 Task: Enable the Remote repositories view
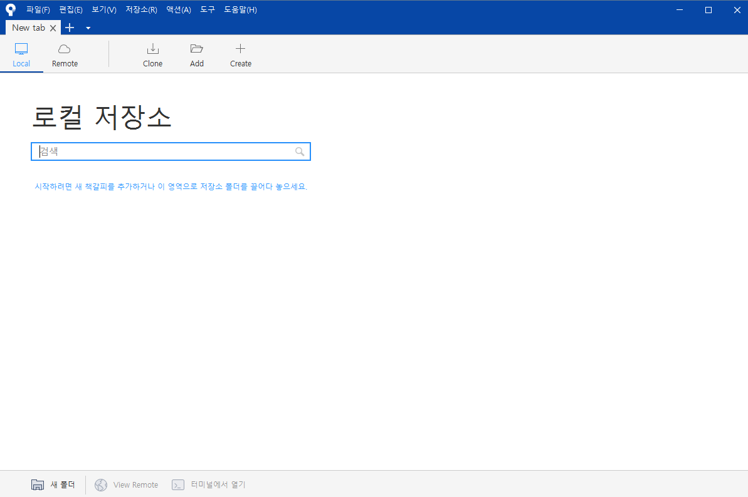[65, 53]
